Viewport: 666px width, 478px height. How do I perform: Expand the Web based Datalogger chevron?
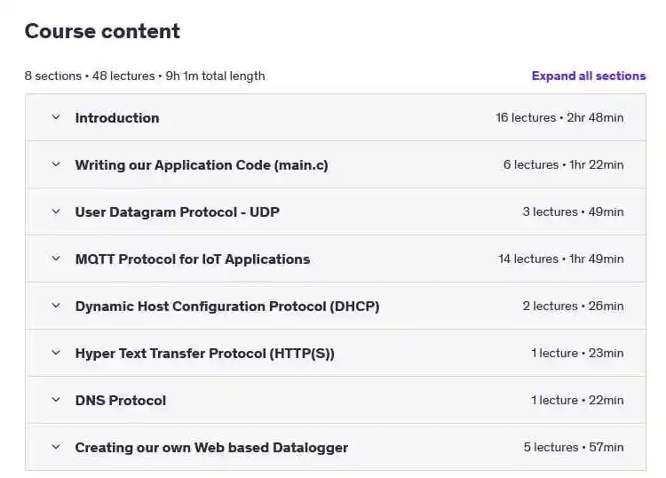click(56, 447)
